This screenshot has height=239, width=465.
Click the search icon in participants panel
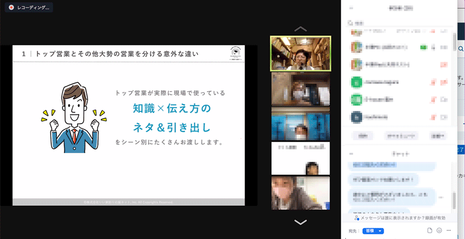(350, 23)
